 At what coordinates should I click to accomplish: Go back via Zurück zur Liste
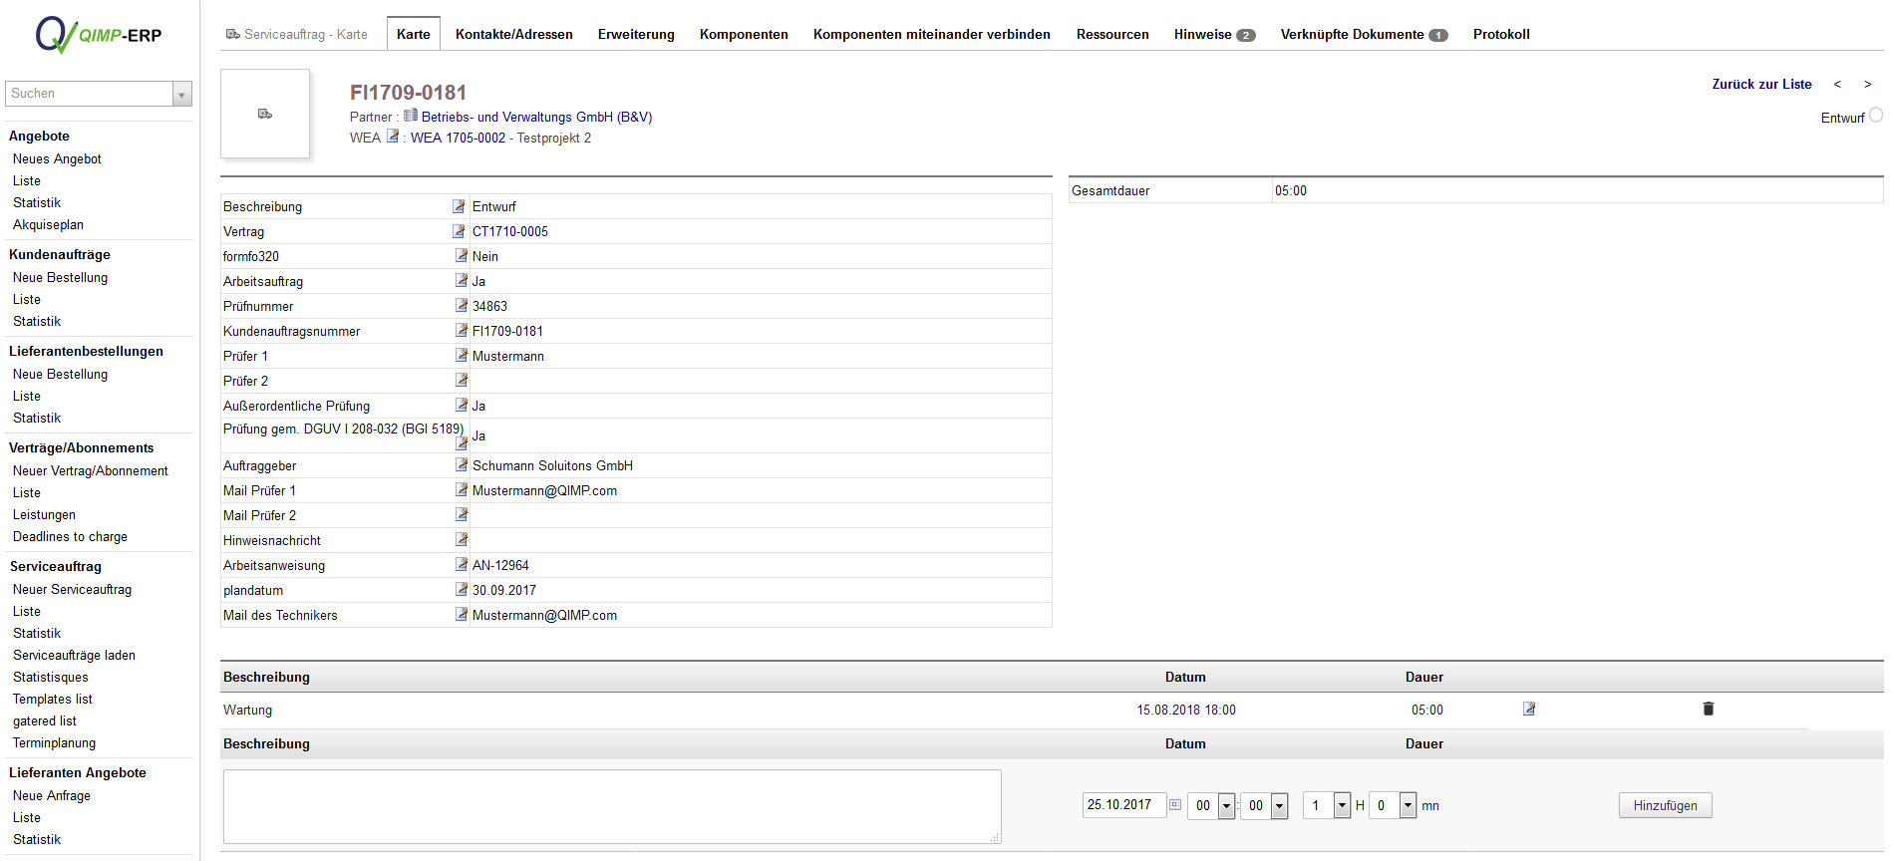(1761, 84)
